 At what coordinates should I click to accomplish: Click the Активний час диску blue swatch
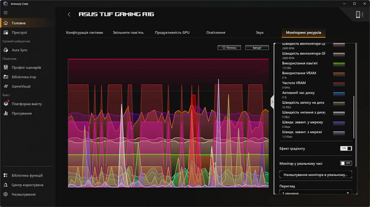click(339, 93)
